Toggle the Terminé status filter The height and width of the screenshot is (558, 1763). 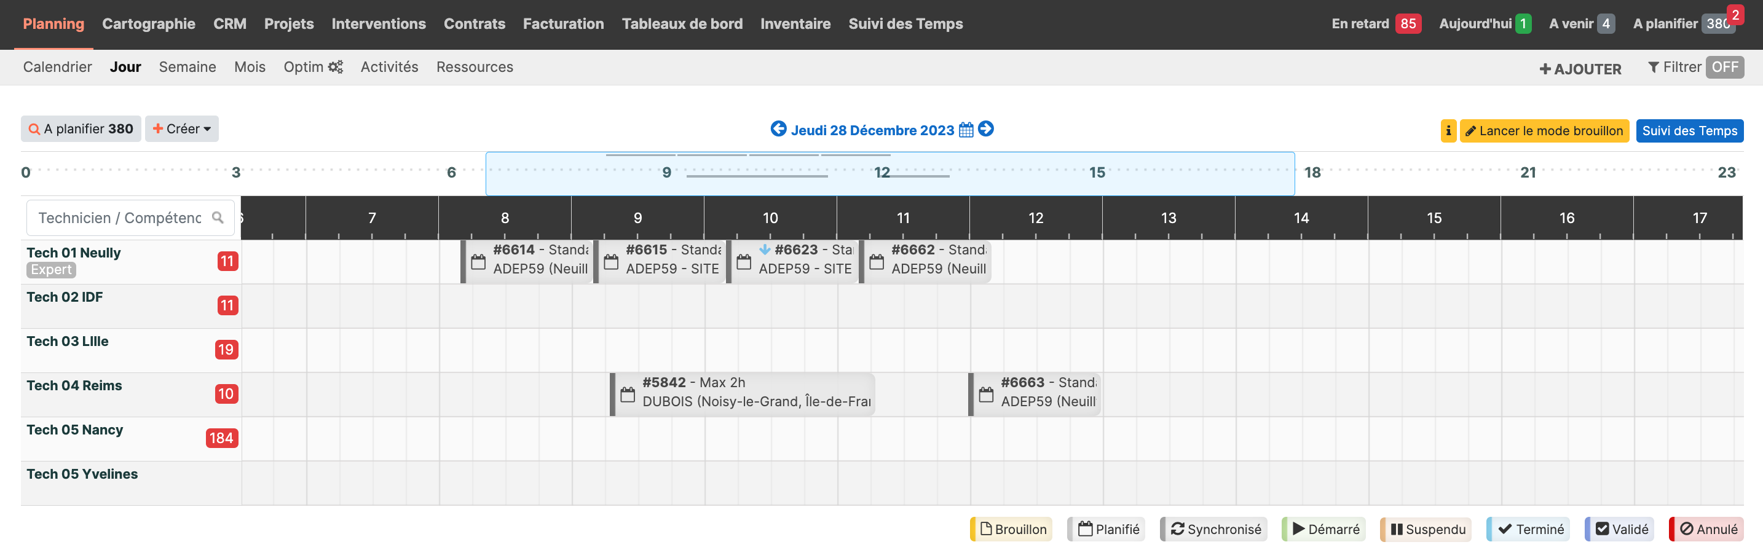coord(1529,529)
